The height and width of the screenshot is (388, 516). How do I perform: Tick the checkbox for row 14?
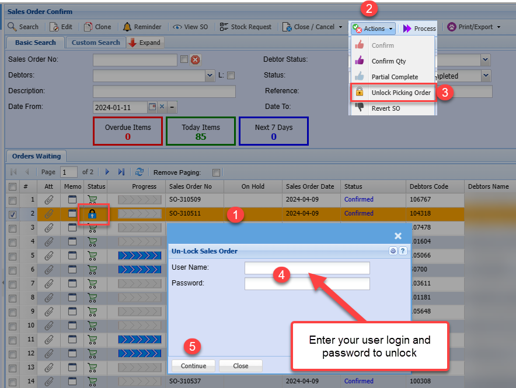pos(12,382)
